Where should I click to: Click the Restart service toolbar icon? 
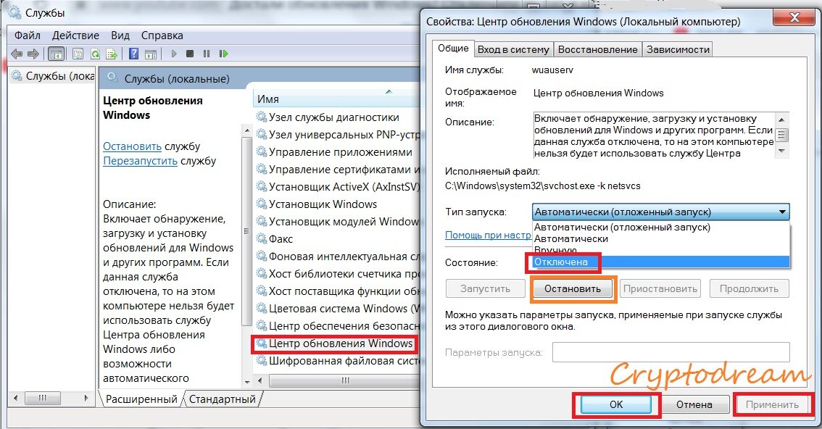[x=224, y=54]
